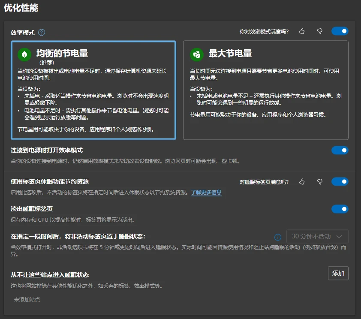Screen dimensions: 361x319
Task: Toggle 连接到电源时打开效率模式 switch
Action: (x=340, y=150)
